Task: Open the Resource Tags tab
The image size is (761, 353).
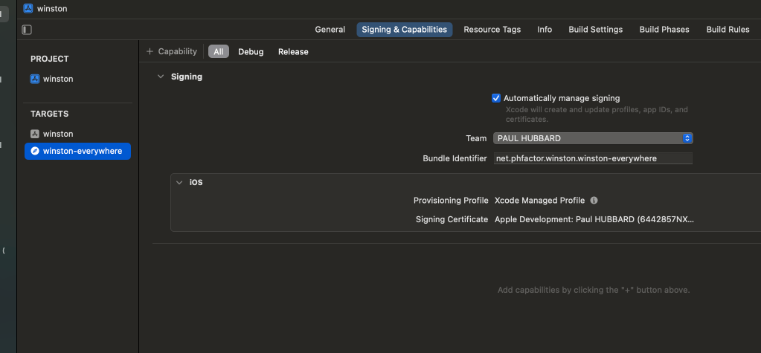Action: pyautogui.click(x=492, y=30)
